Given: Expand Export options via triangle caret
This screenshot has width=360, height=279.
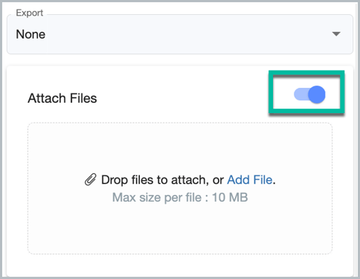Looking at the screenshot, I should pos(336,34).
